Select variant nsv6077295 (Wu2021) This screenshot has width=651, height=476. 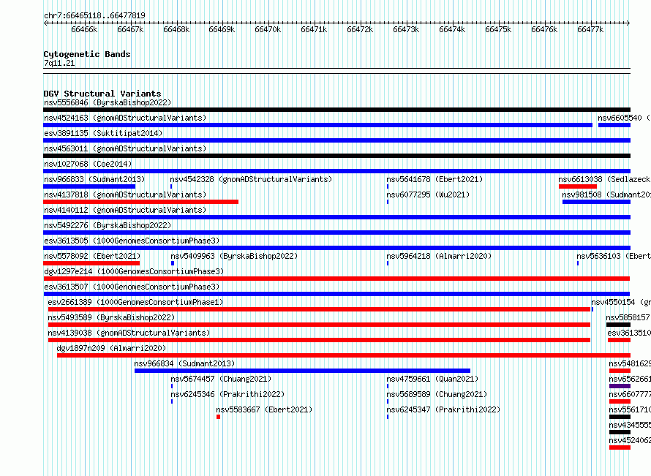[428, 194]
